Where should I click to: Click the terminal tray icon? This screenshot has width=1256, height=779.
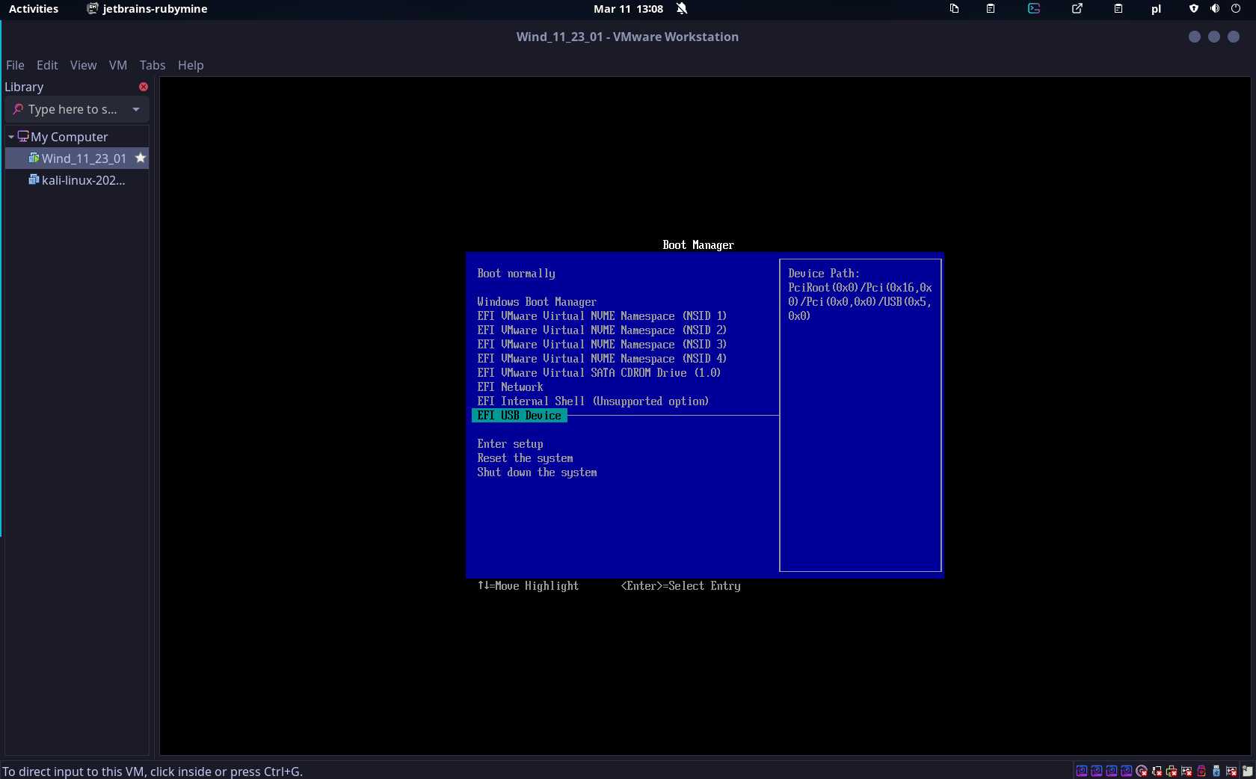tap(1034, 9)
